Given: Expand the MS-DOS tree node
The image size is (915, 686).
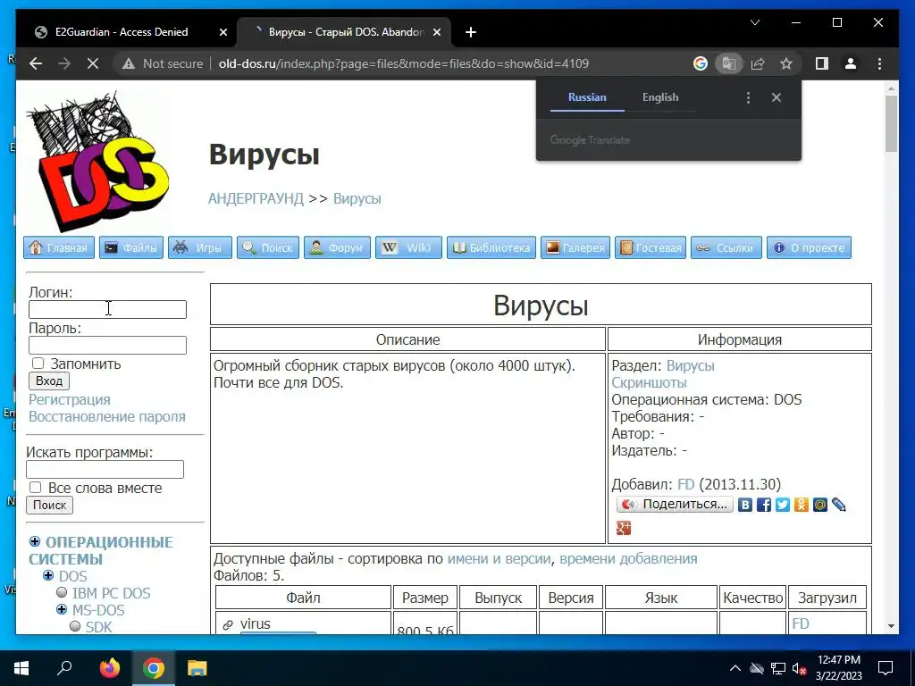Looking at the screenshot, I should point(62,609).
